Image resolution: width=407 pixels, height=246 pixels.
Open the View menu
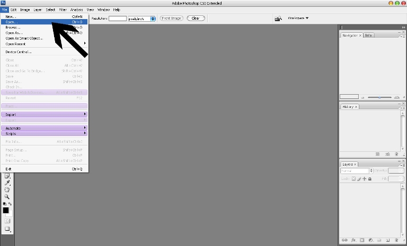(x=90, y=10)
